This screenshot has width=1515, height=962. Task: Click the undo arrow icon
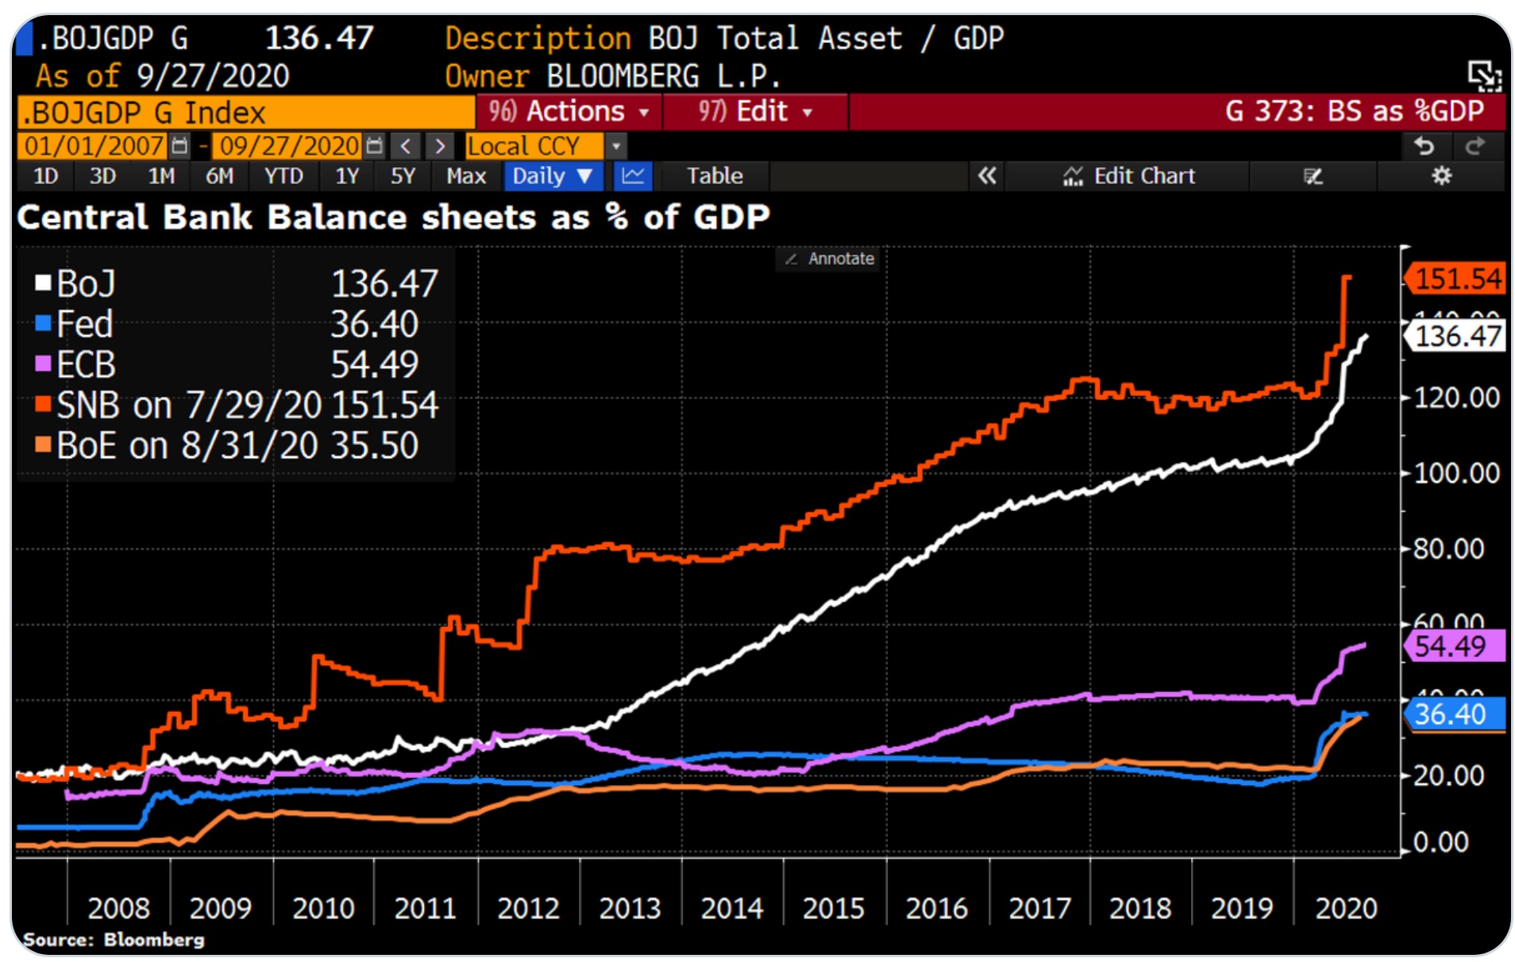click(1424, 146)
